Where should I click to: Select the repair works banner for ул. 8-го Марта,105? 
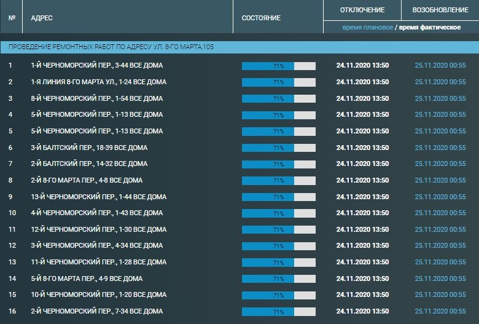[240, 47]
